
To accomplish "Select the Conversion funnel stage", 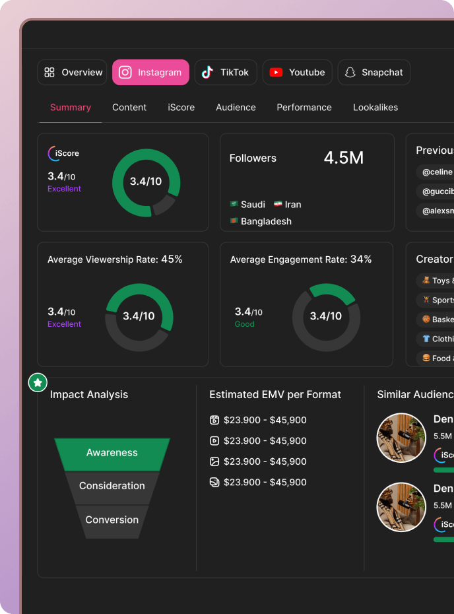I will click(112, 522).
